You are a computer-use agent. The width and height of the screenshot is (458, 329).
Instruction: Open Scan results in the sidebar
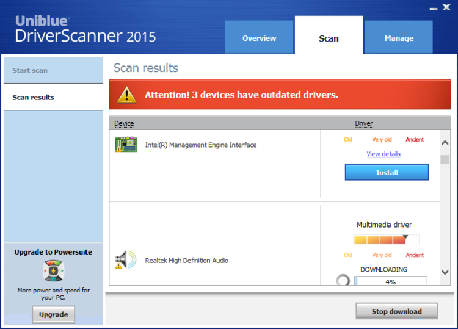point(53,97)
